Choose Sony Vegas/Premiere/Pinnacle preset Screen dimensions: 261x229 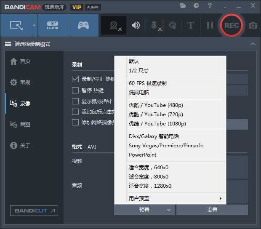point(170,146)
